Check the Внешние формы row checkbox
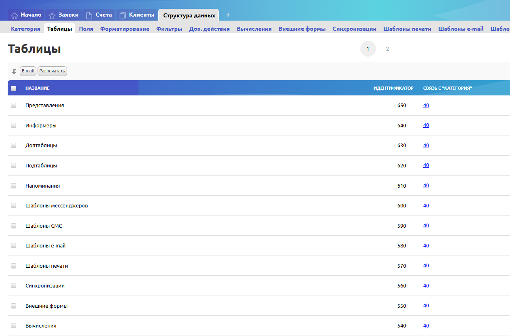This screenshot has height=336, width=510. tap(14, 306)
